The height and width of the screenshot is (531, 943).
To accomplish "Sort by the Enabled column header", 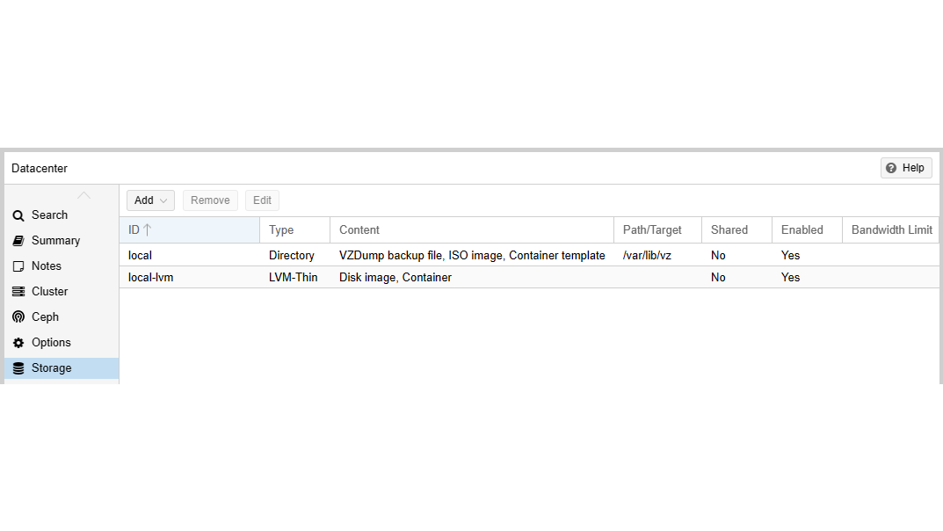I will pos(802,230).
